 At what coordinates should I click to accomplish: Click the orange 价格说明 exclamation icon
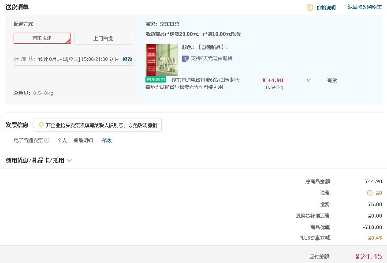(310, 8)
